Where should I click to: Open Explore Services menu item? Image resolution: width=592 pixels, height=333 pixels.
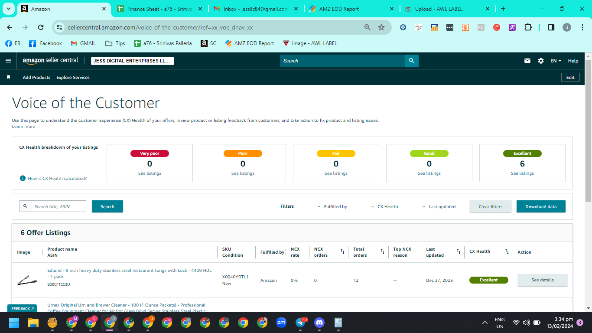click(73, 78)
